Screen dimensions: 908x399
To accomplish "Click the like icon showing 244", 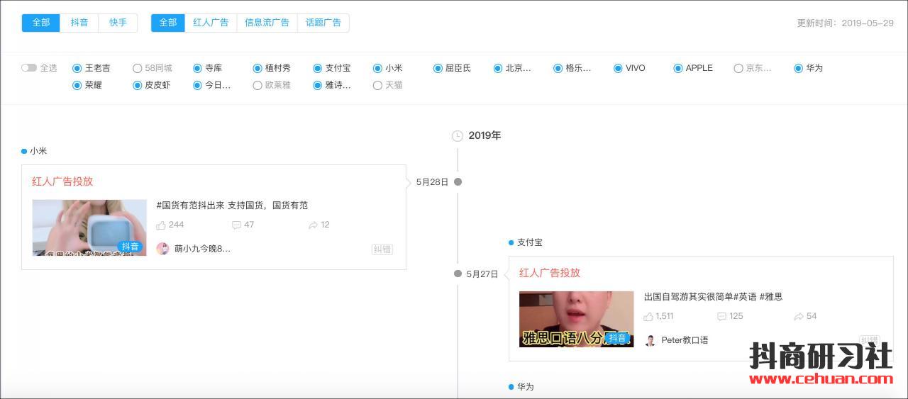I will [x=161, y=225].
